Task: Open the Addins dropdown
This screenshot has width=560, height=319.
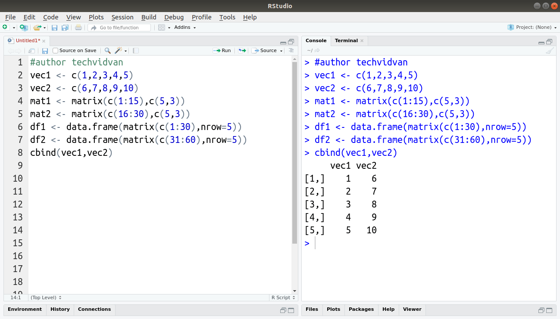Action: [x=185, y=28]
